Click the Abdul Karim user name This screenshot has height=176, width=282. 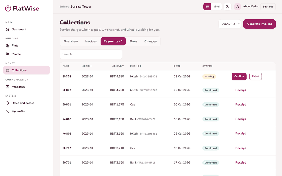coord(250,6)
